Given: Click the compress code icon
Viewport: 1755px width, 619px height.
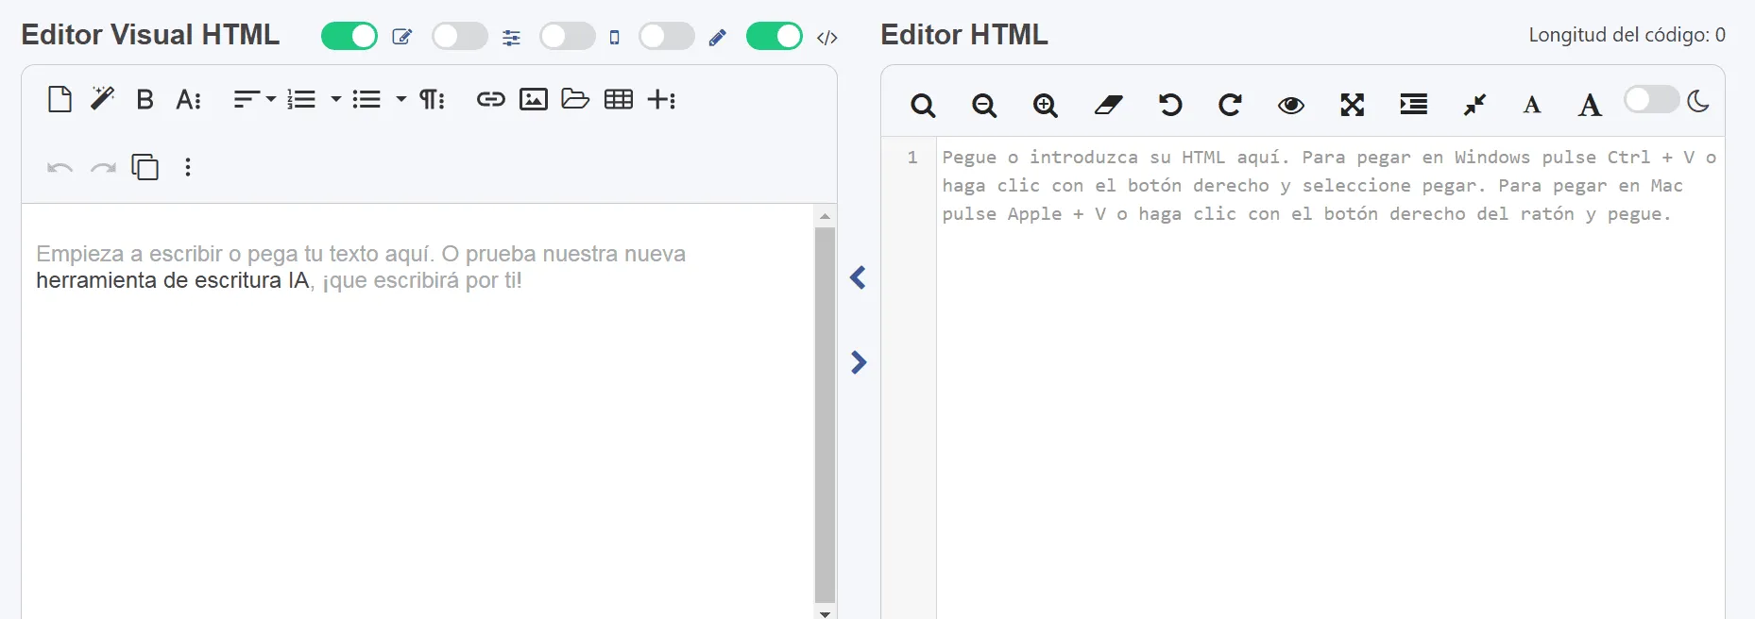Looking at the screenshot, I should click(x=1474, y=105).
